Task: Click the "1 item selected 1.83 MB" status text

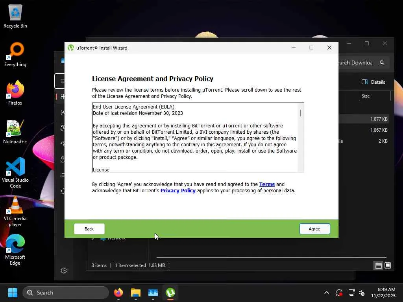Action: pyautogui.click(x=140, y=265)
